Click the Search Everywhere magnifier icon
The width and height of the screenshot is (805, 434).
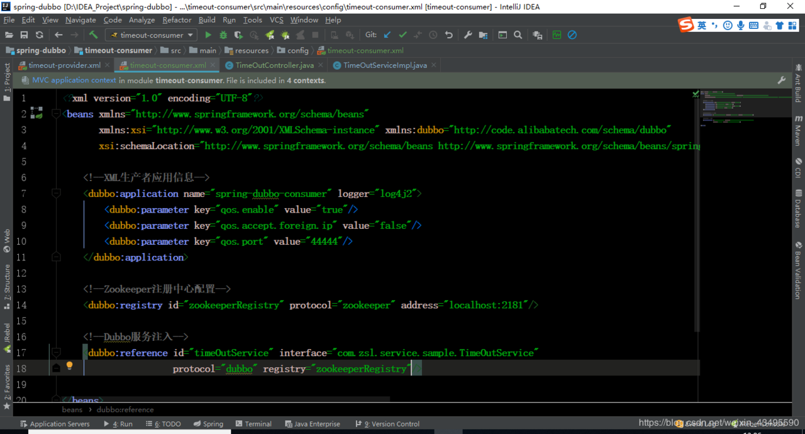(518, 35)
